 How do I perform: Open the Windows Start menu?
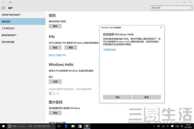3,126
